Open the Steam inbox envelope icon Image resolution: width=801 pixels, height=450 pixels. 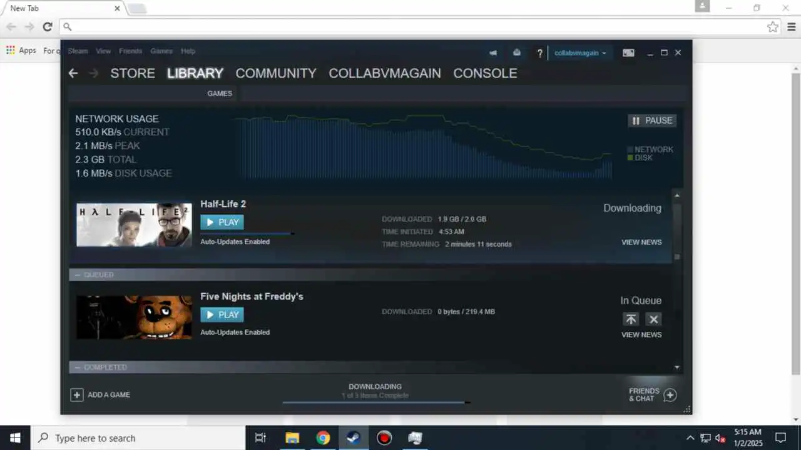click(x=517, y=52)
